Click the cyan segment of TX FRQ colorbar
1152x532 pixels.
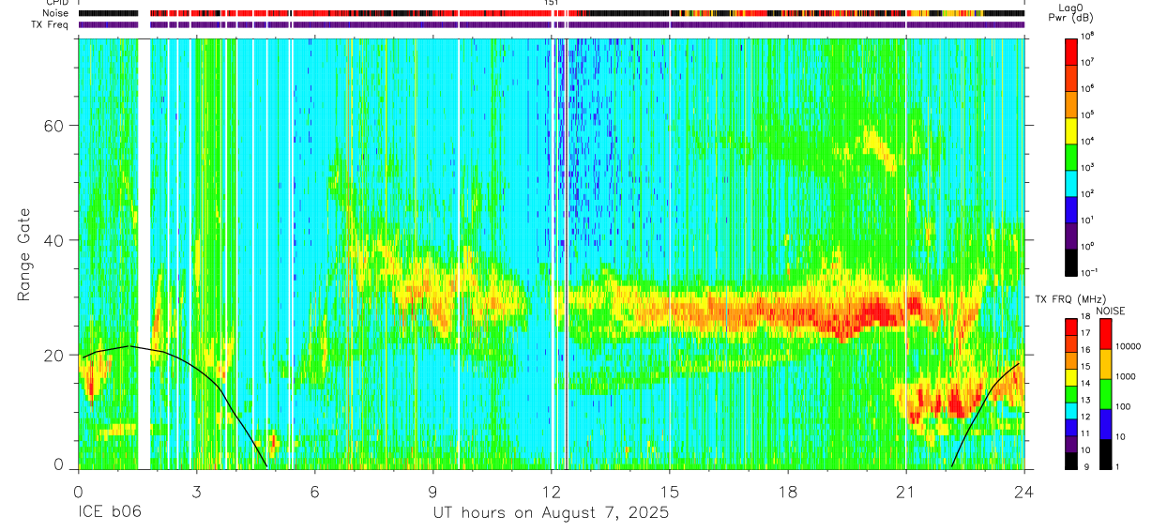click(1071, 409)
